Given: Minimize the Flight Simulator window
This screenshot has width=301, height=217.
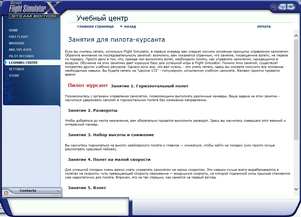Looking at the screenshot, I should [282, 7].
